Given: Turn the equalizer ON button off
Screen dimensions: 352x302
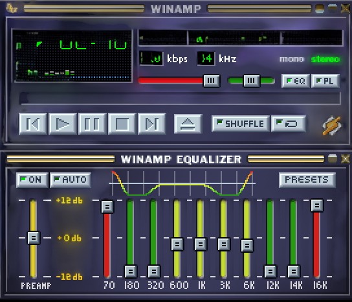Looking at the screenshot, I should coord(32,180).
